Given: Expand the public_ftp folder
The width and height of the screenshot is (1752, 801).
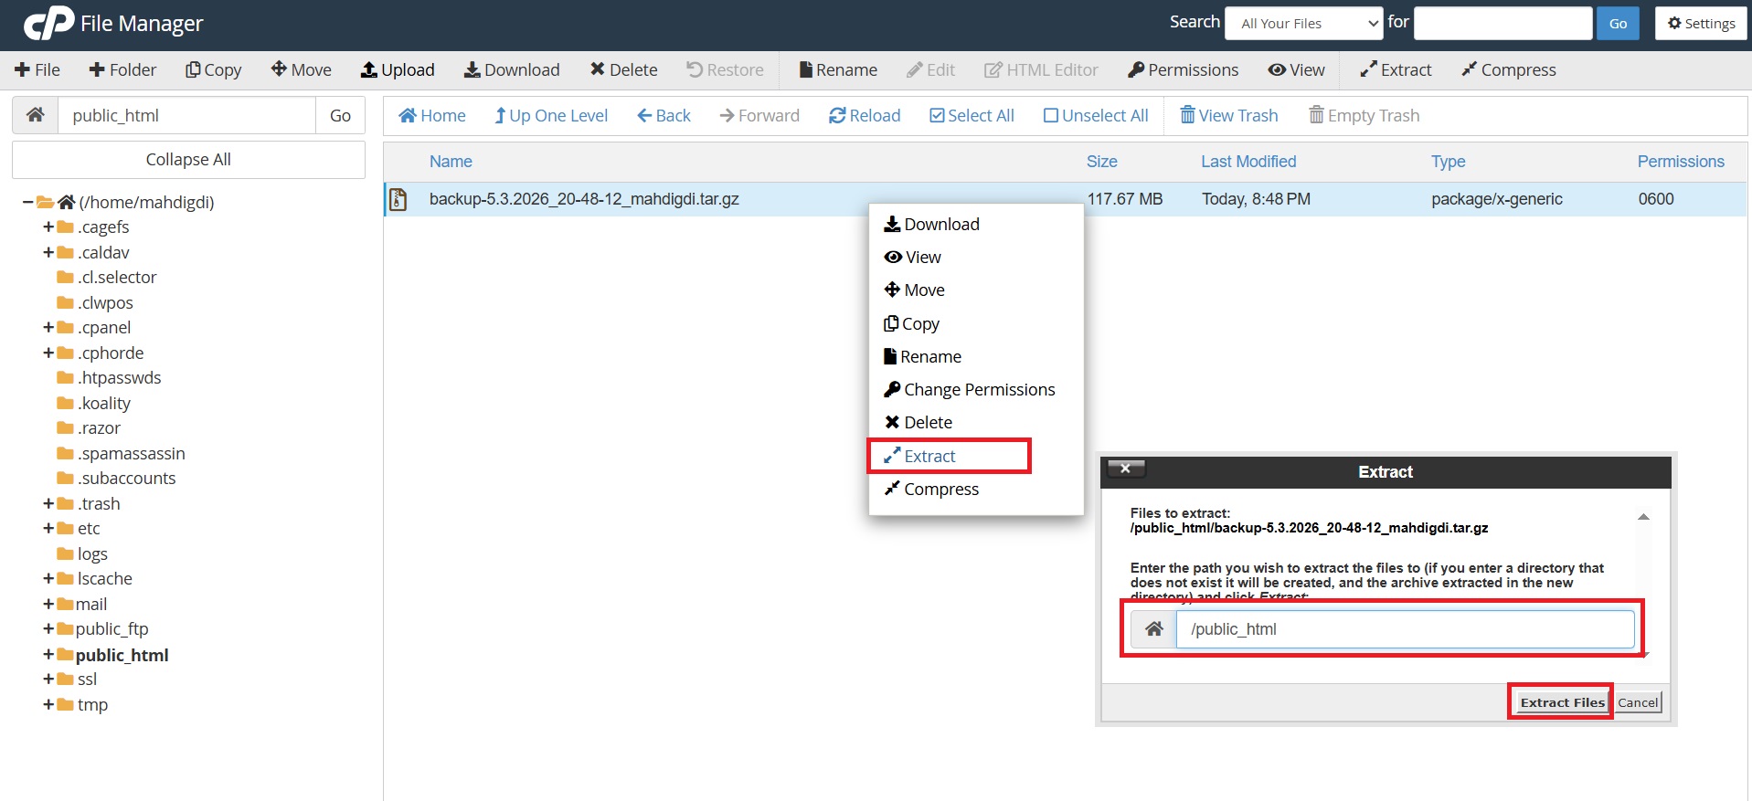Looking at the screenshot, I should 48,628.
